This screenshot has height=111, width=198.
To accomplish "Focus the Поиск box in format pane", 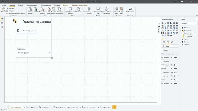I will (170, 46).
